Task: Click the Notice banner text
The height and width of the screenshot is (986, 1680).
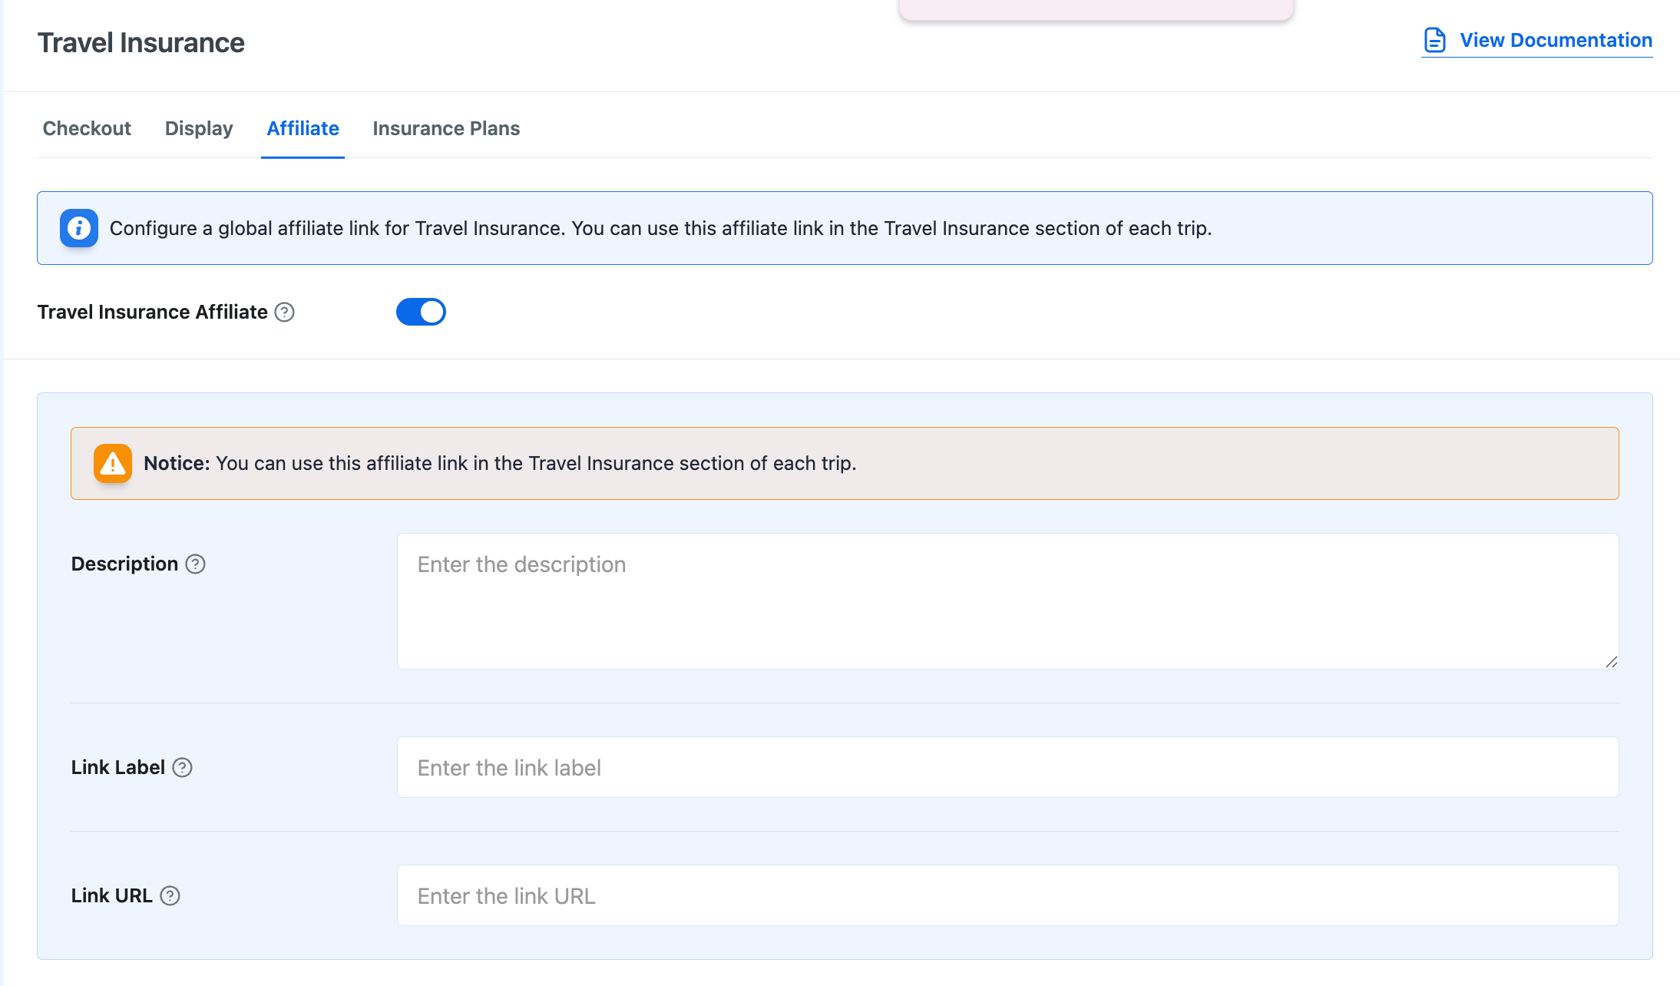Action: [x=499, y=463]
